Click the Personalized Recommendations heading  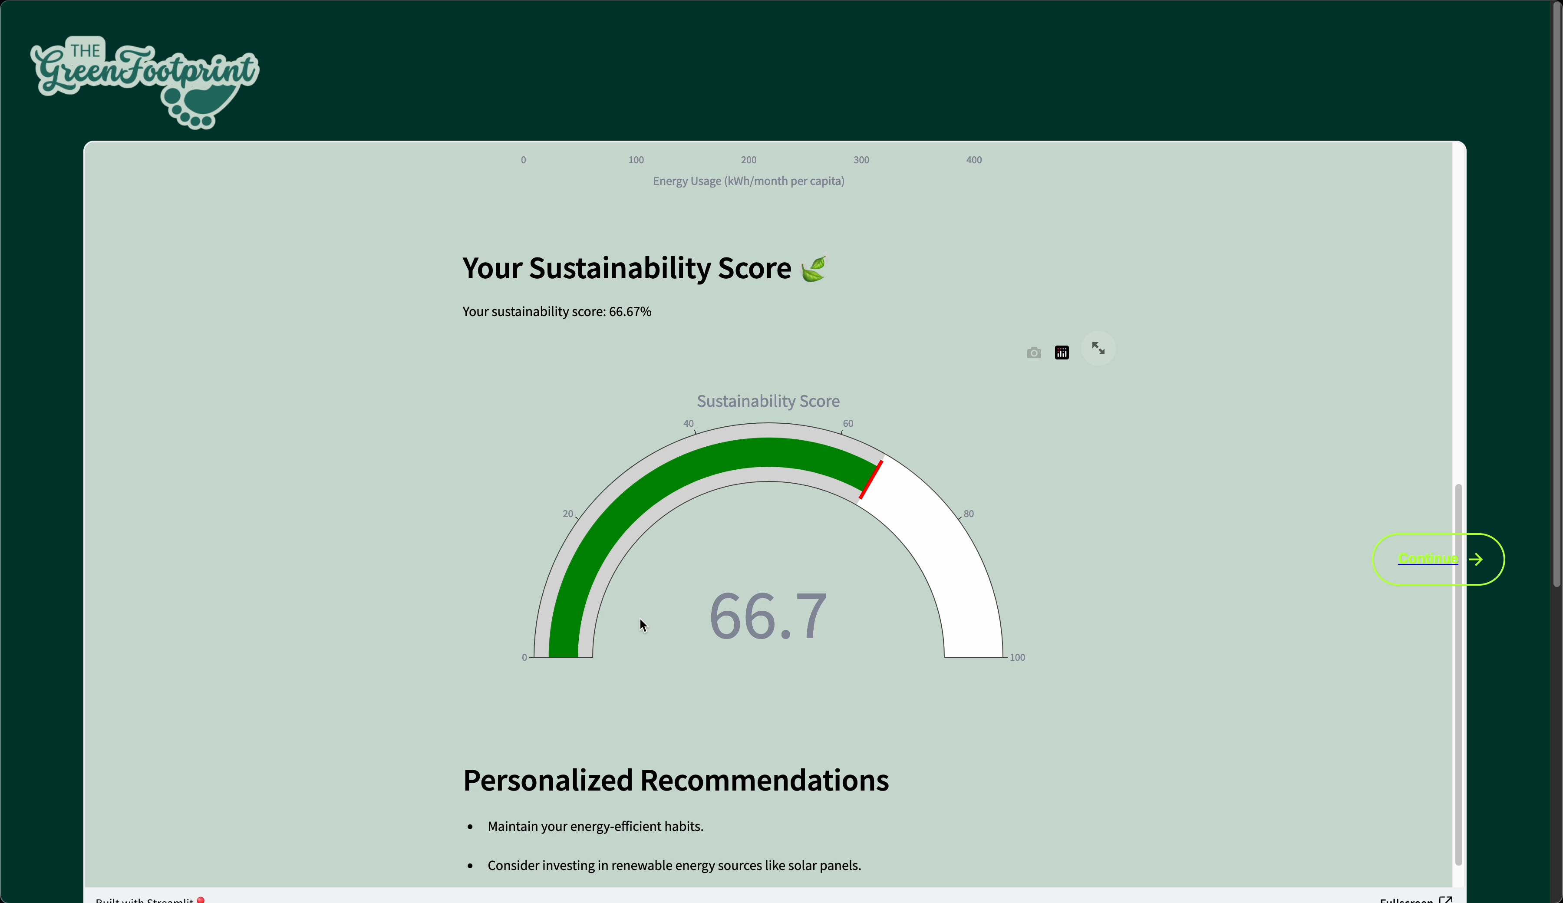click(x=676, y=780)
